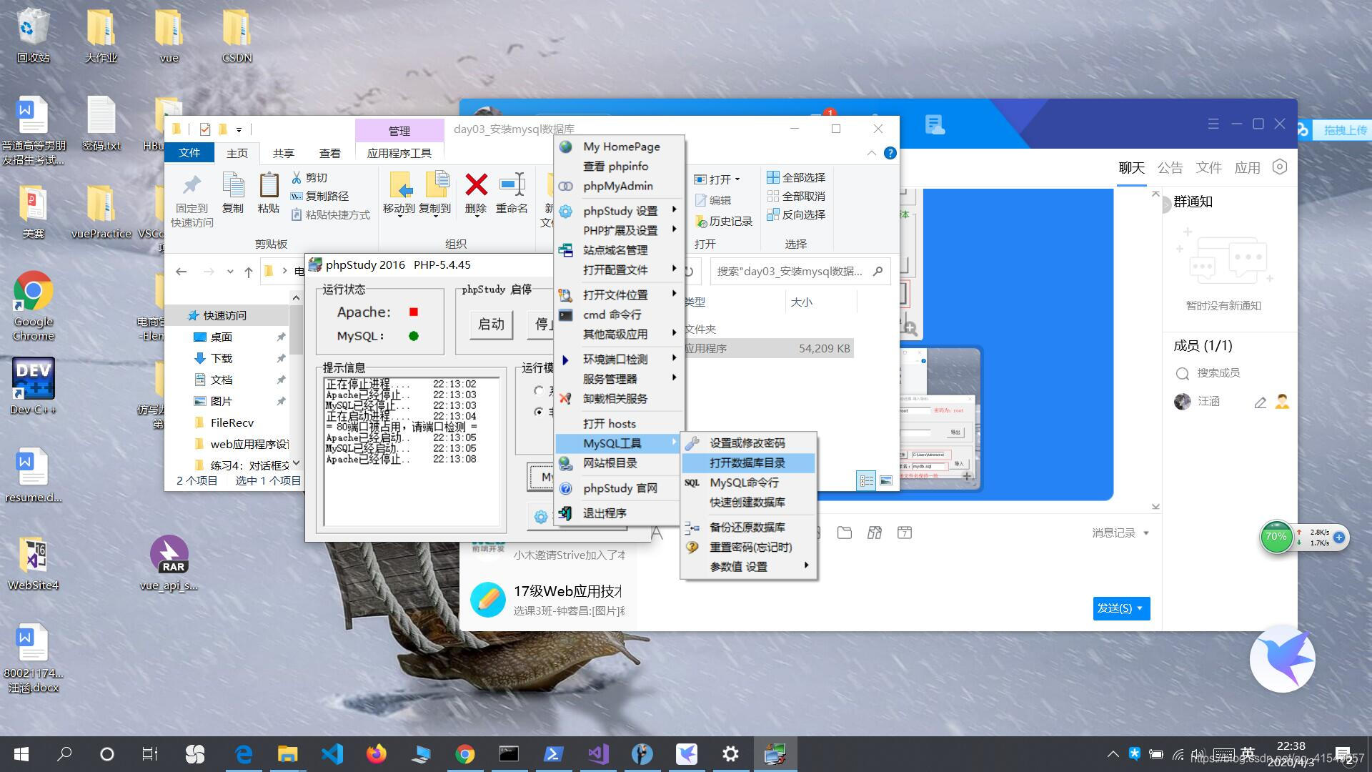Click the search box in File Explorer
This screenshot has width=1372, height=772.
coord(790,272)
